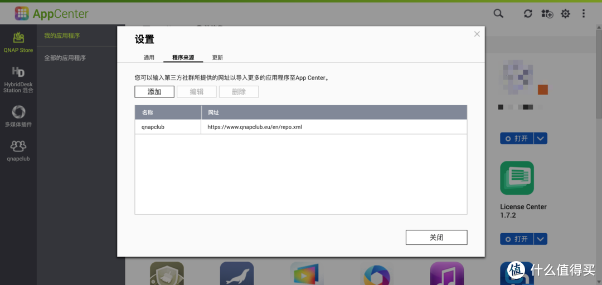Expand dropdown arrow below License Center
Screen dimensions: 602x285
(x=540, y=239)
